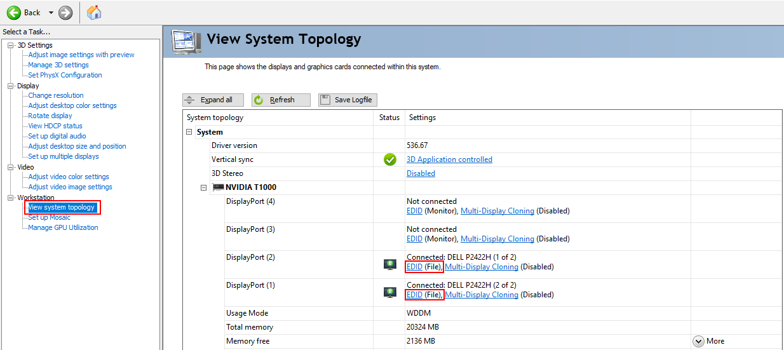The image size is (784, 350).
Task: Collapse the 3D Settings tree group
Action: [x=10, y=45]
